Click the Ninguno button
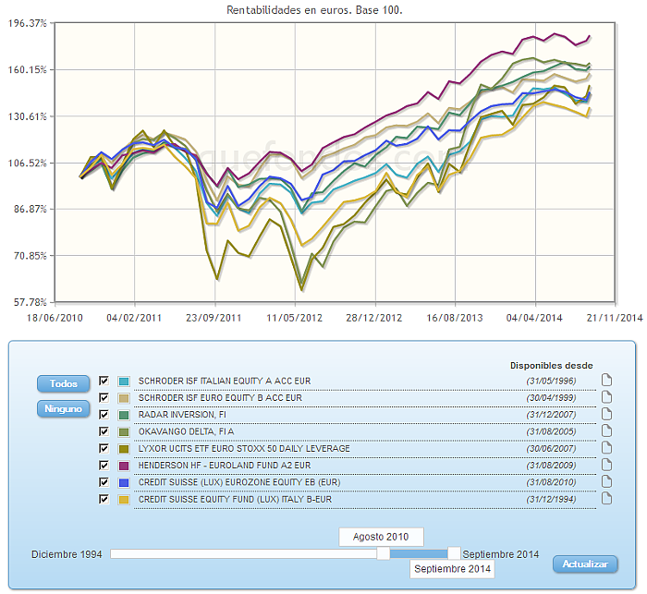The height and width of the screenshot is (594, 647). [x=63, y=409]
